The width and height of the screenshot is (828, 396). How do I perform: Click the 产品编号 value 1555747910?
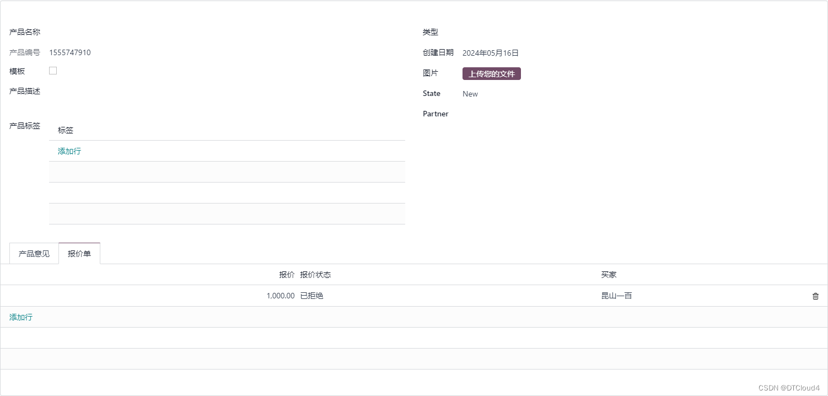pos(69,52)
